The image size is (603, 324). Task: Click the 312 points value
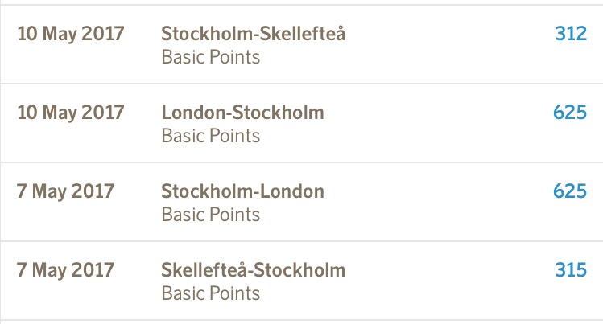pyautogui.click(x=570, y=34)
